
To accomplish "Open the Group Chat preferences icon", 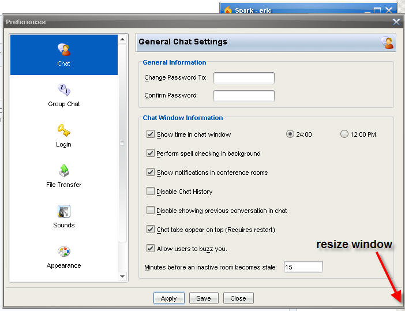I will 63,91.
